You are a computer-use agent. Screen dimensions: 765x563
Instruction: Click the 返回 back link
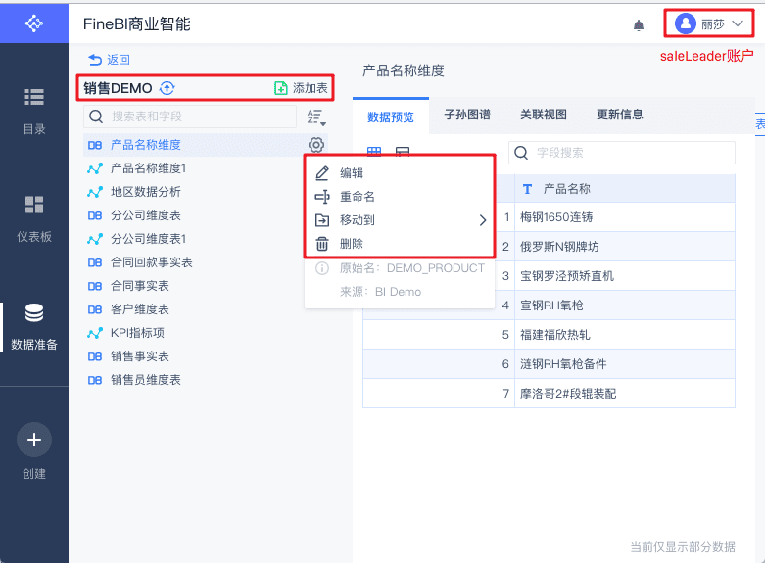click(110, 60)
